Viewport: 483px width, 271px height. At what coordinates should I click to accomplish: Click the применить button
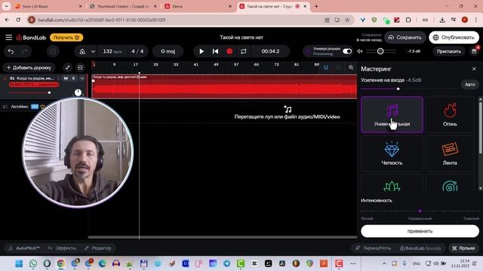coord(420,231)
